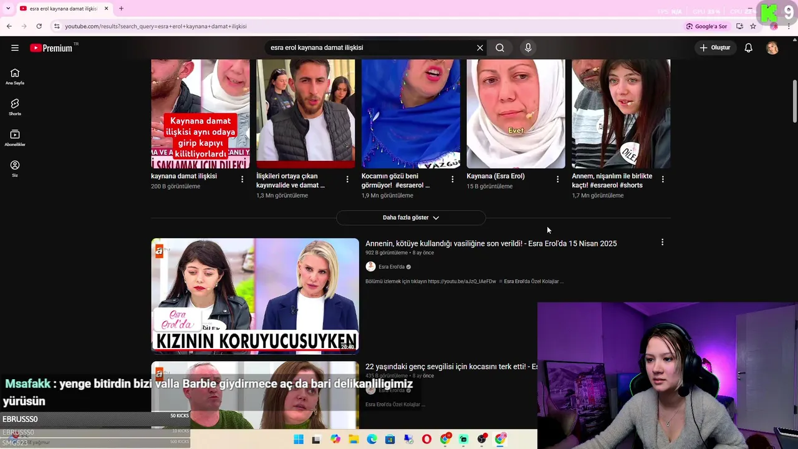Bookmark this page with the star
This screenshot has height=449, width=798.
(753, 26)
